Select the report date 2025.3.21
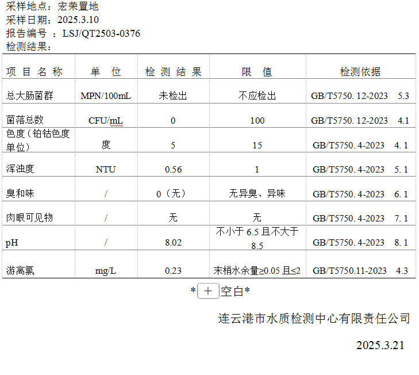419x375 pixels. click(380, 345)
